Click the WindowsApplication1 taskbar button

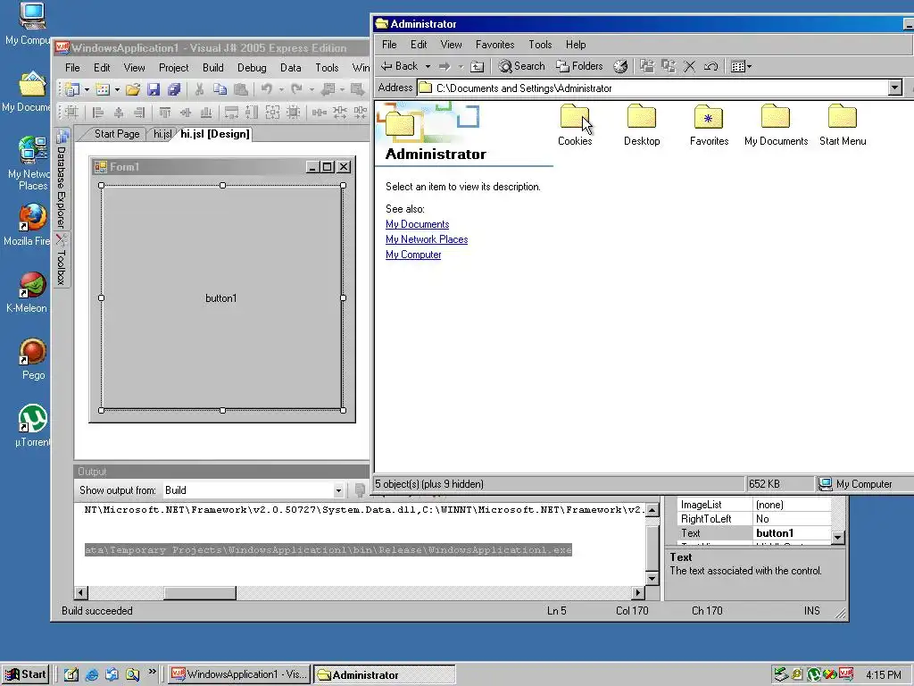(240, 675)
